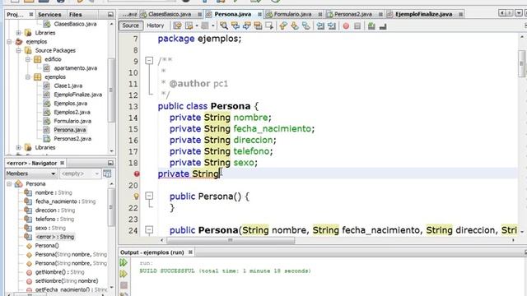This screenshot has height=296, width=527.
Task: Click the lightbulb hint on line 21
Action: pyautogui.click(x=136, y=197)
